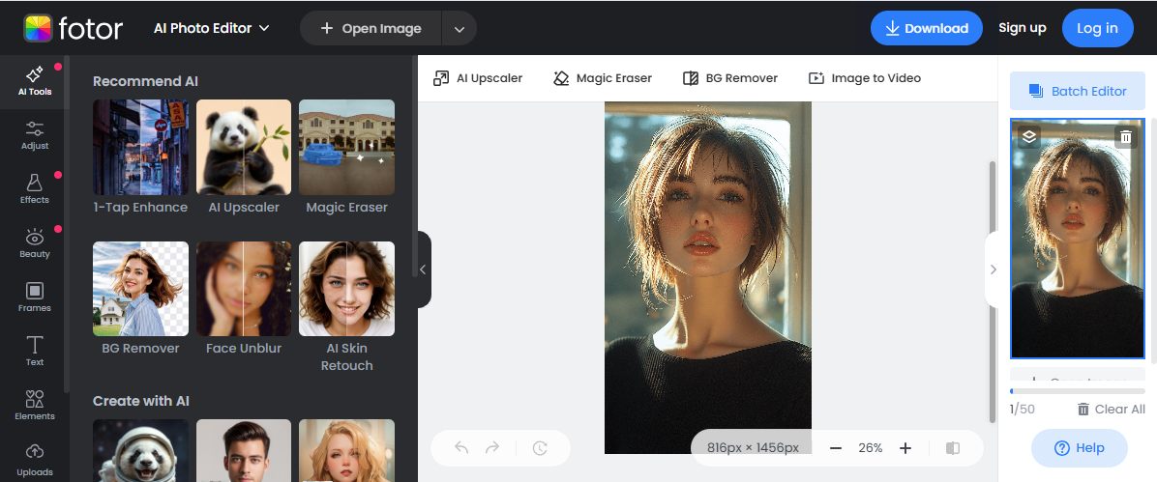Viewport: 1157px width, 482px height.
Task: Click the compare before/after icon
Action: pos(953,448)
